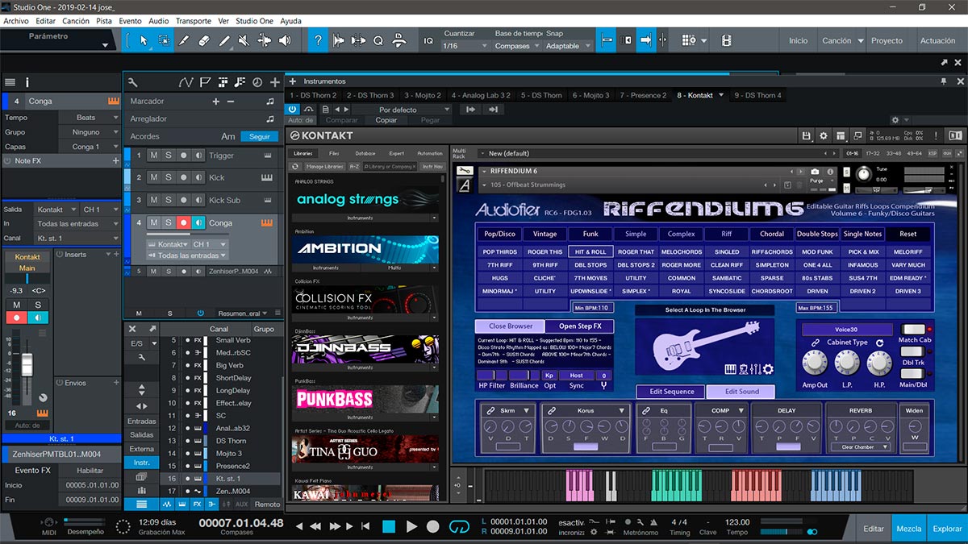Mute the Trigger track
The image size is (968, 544).
coord(153,156)
